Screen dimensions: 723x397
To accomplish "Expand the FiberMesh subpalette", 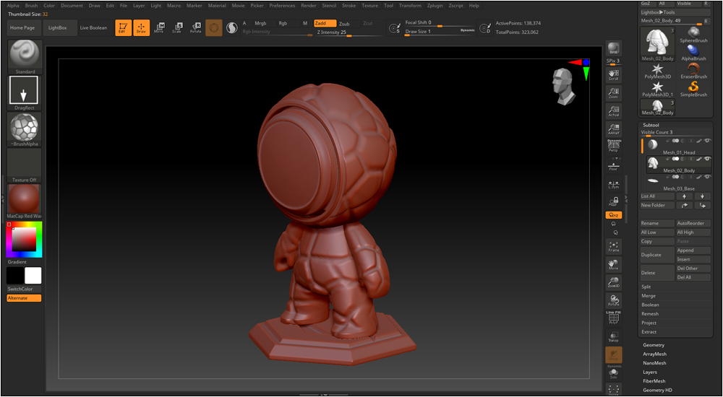I will 654,381.
